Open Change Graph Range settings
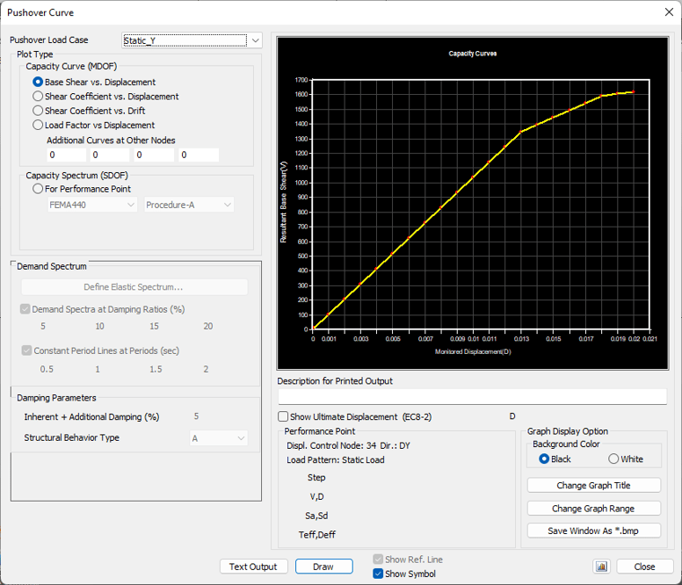This screenshot has height=585, width=682. point(593,509)
